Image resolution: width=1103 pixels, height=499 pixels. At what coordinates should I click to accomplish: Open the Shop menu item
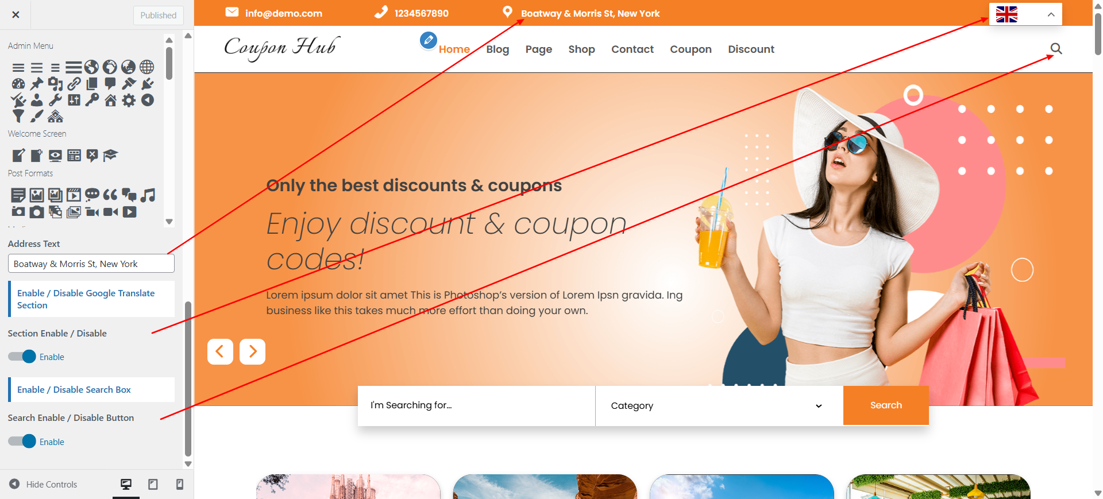point(581,49)
